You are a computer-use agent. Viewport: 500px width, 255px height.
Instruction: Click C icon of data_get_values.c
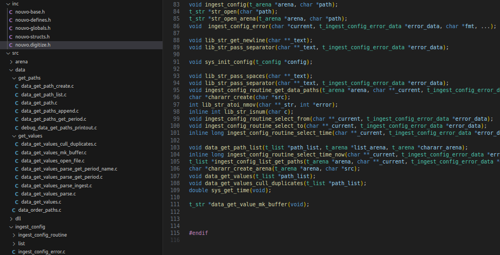[17, 202]
